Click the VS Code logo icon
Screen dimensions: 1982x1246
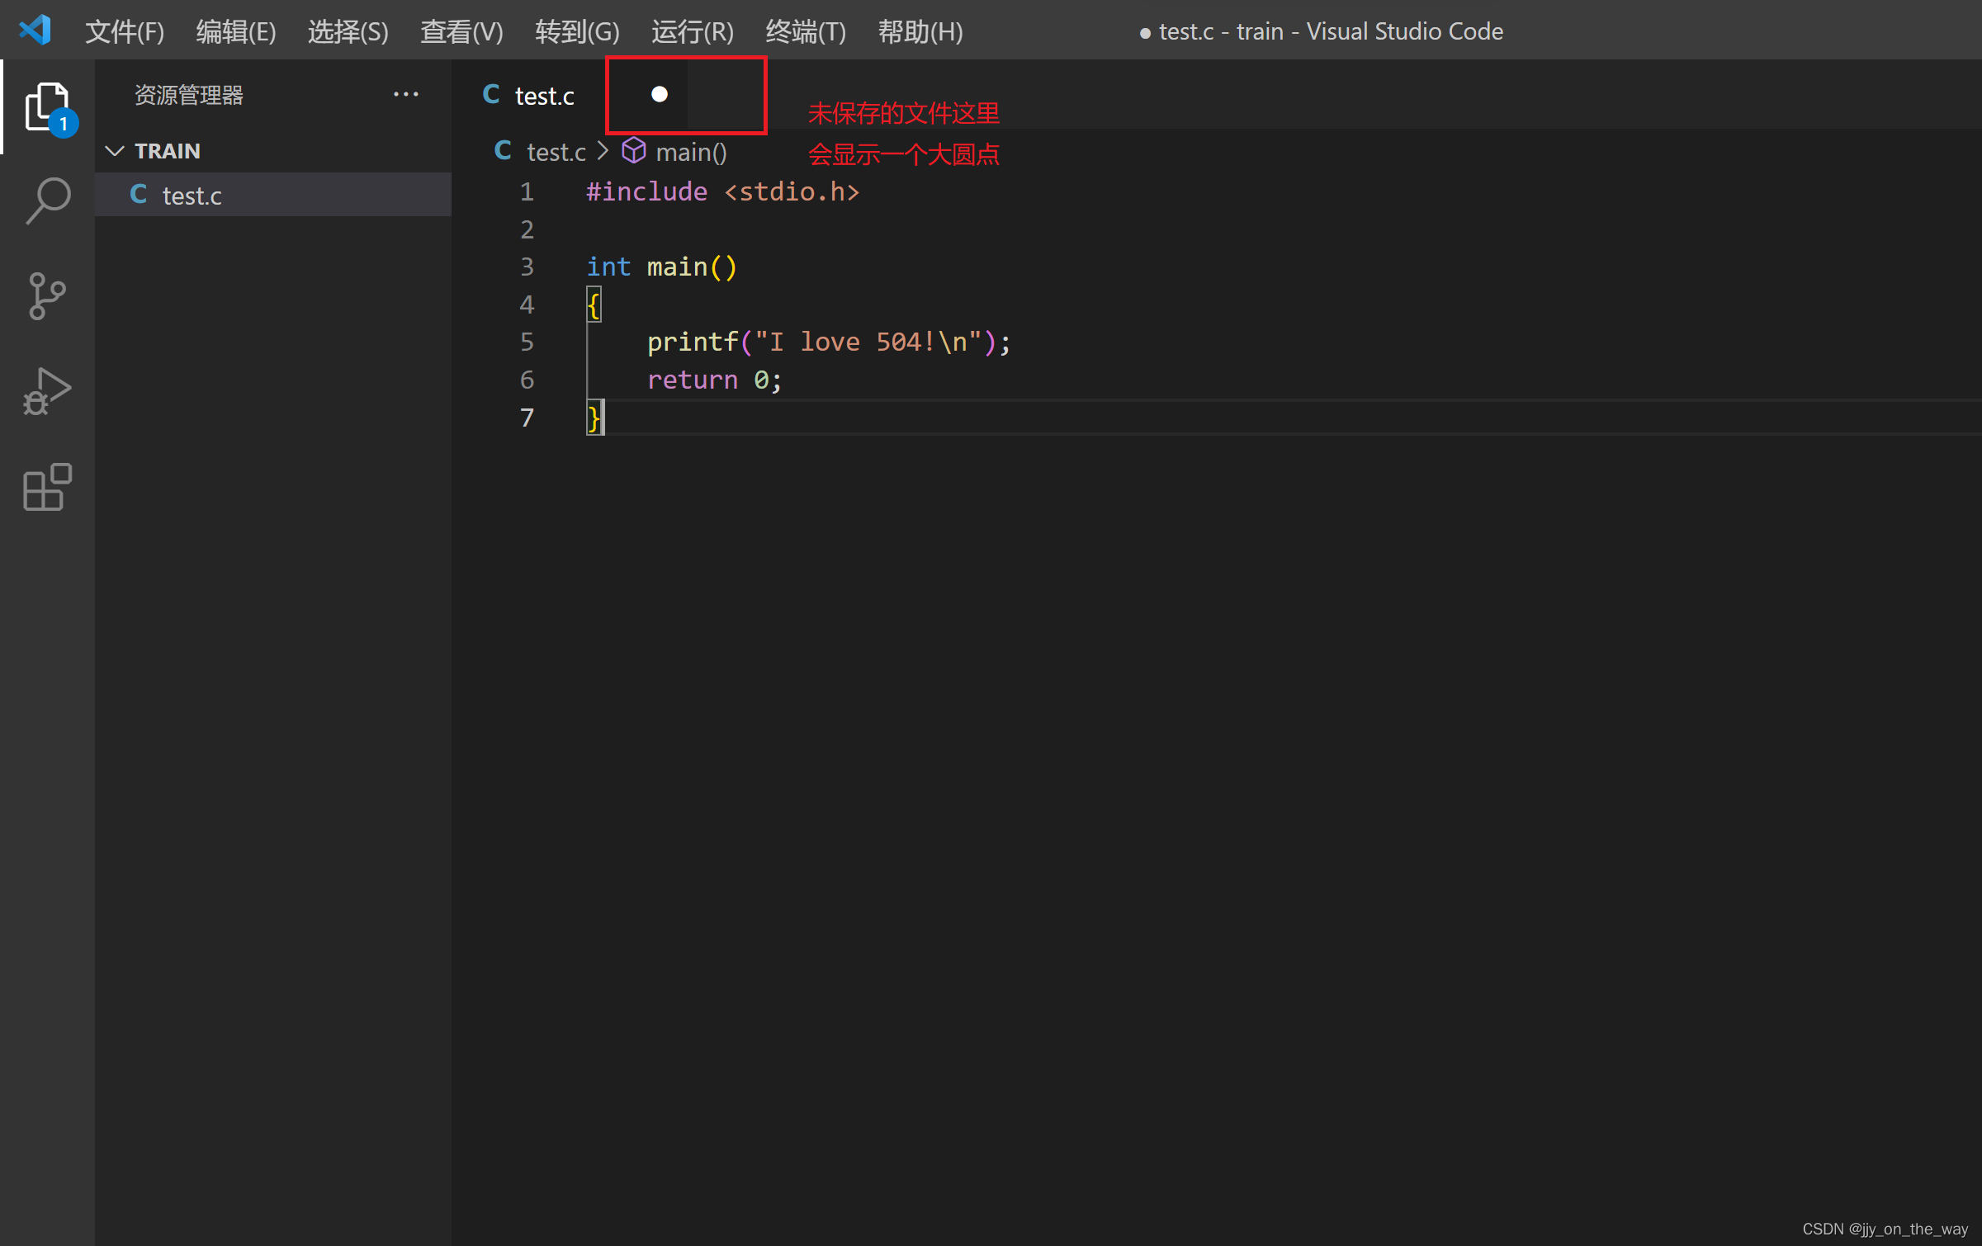pyautogui.click(x=35, y=31)
